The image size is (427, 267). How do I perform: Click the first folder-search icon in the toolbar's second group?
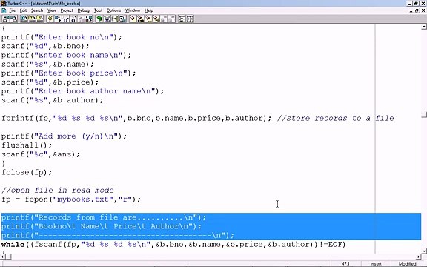click(24, 19)
